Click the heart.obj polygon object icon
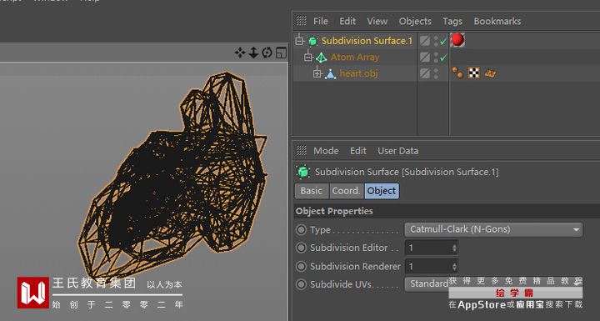Screen dimensions: 600x321 point(330,74)
